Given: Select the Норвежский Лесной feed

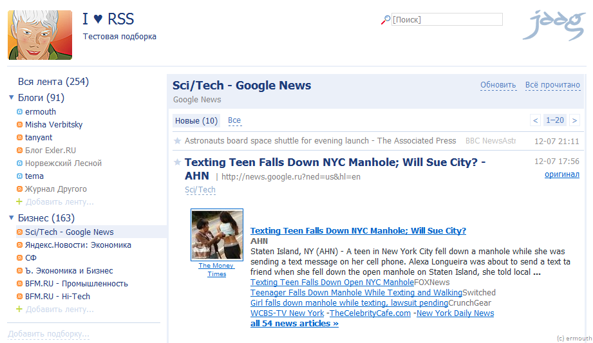Looking at the screenshot, I should [x=63, y=163].
